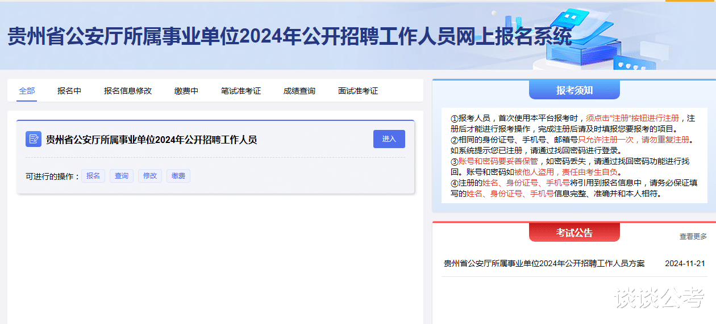
Task: Click the 缴费 operation tag
Action: (x=178, y=176)
